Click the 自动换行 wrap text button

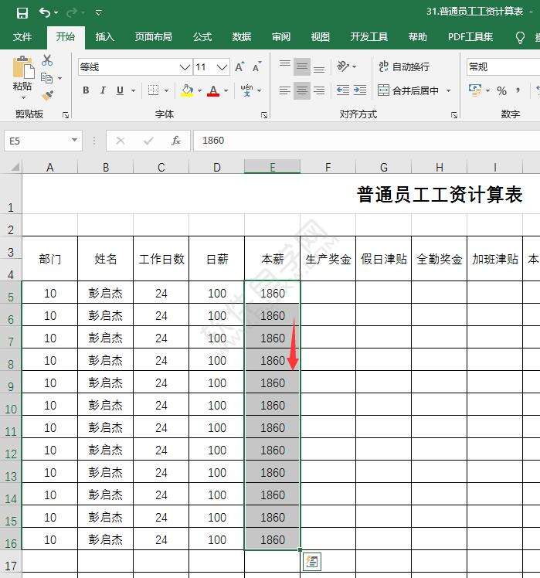tap(404, 66)
